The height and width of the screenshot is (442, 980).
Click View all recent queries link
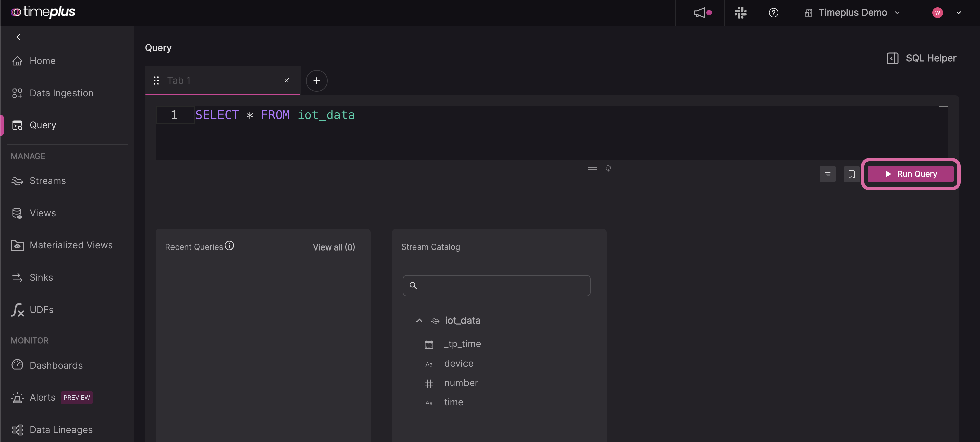click(333, 246)
